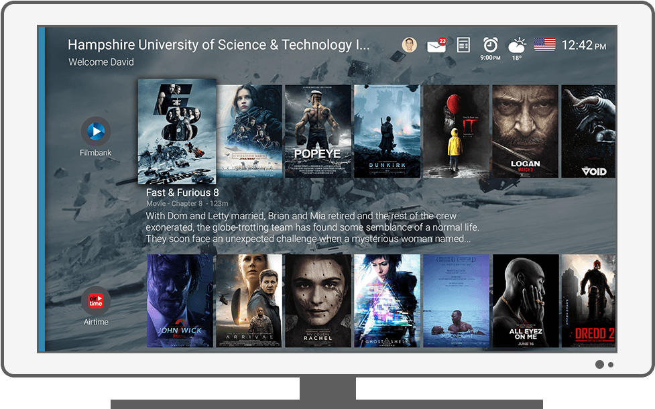
Task: Click the Filmbank label text
Action: [x=96, y=153]
